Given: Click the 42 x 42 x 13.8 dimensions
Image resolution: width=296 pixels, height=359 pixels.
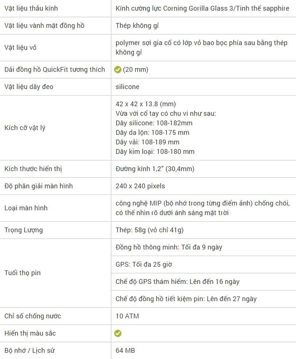Looking at the screenshot, I should coord(146,104).
